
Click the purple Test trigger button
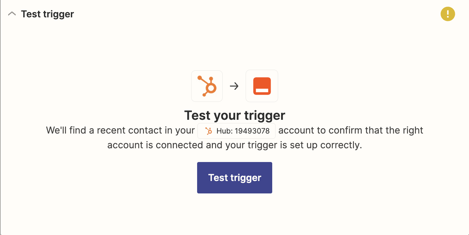[234, 178]
